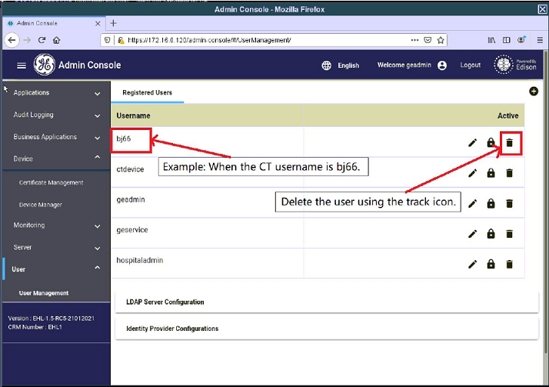
Task: Click the add user plus icon
Action: tap(534, 92)
